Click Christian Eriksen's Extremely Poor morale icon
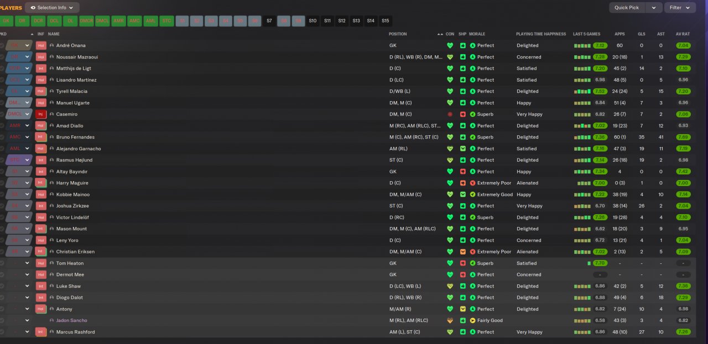This screenshot has width=708, height=344. point(472,252)
